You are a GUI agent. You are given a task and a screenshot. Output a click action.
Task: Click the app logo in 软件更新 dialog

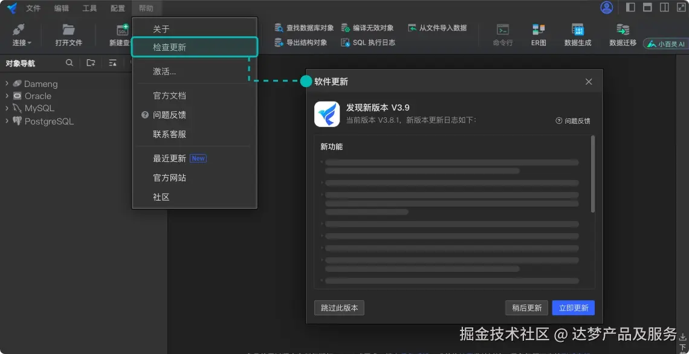327,114
